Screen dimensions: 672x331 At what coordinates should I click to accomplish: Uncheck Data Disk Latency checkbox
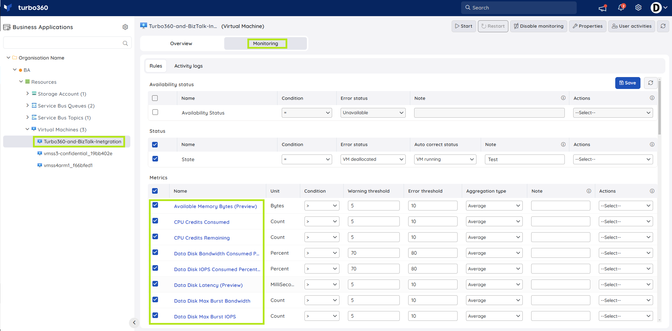155,284
